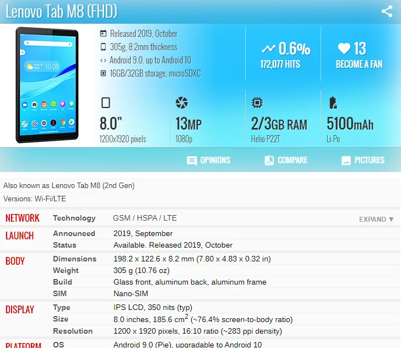This screenshot has width=401, height=348.
Task: Click the 1080p video text
Action: (184, 139)
